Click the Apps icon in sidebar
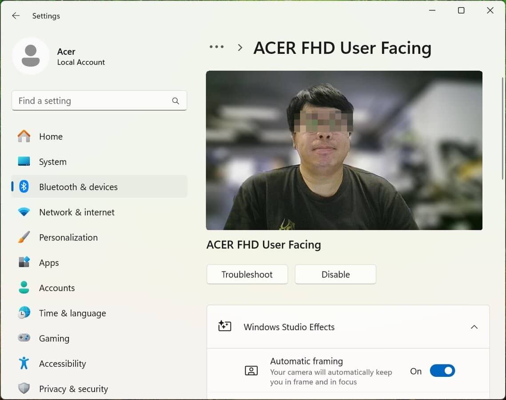The width and height of the screenshot is (506, 400). click(24, 263)
